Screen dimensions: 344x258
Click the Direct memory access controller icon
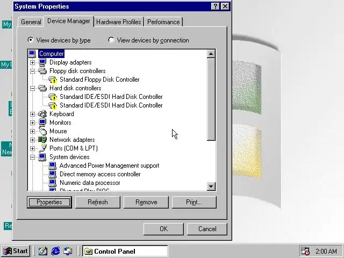53,174
